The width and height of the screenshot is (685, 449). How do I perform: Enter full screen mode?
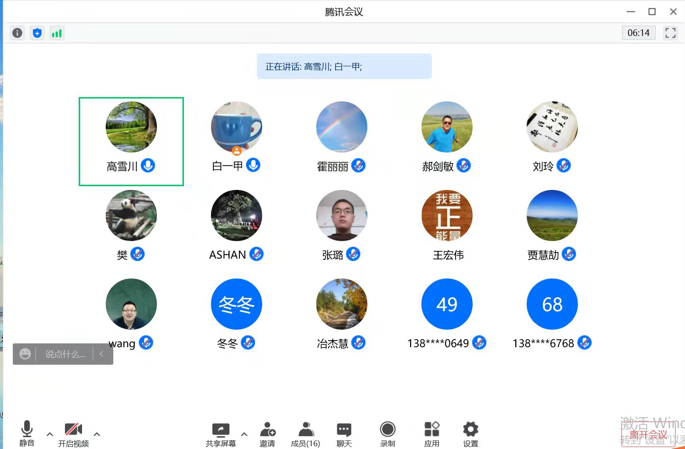click(x=670, y=33)
